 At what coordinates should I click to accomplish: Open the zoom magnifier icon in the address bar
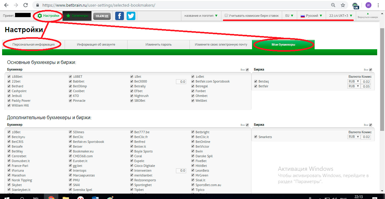tap(333, 5)
